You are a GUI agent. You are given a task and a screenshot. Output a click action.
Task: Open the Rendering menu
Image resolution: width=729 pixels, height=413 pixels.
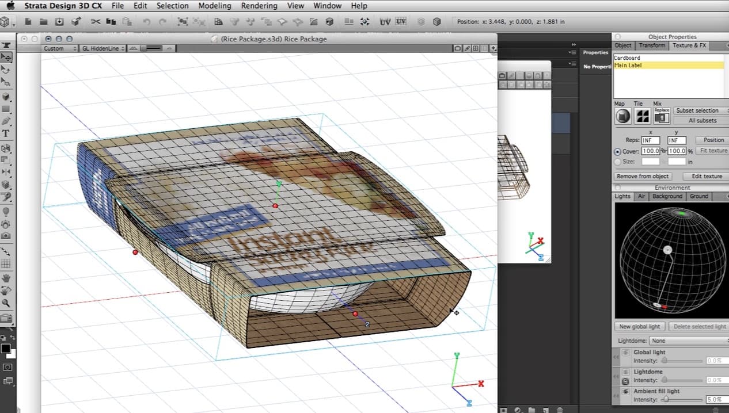tap(259, 6)
